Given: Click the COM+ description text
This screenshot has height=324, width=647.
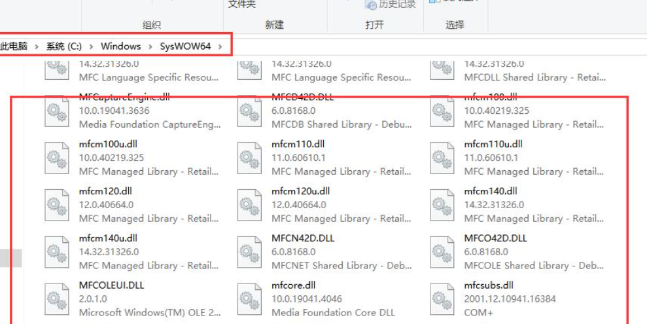Looking at the screenshot, I should (479, 312).
